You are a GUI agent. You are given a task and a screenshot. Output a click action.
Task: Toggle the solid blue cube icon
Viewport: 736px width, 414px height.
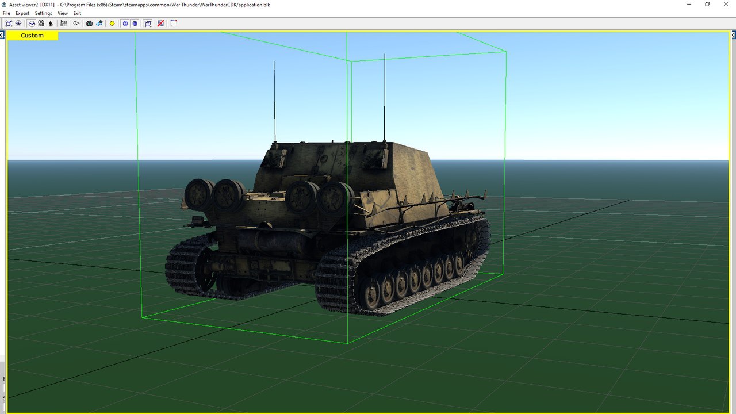[135, 24]
